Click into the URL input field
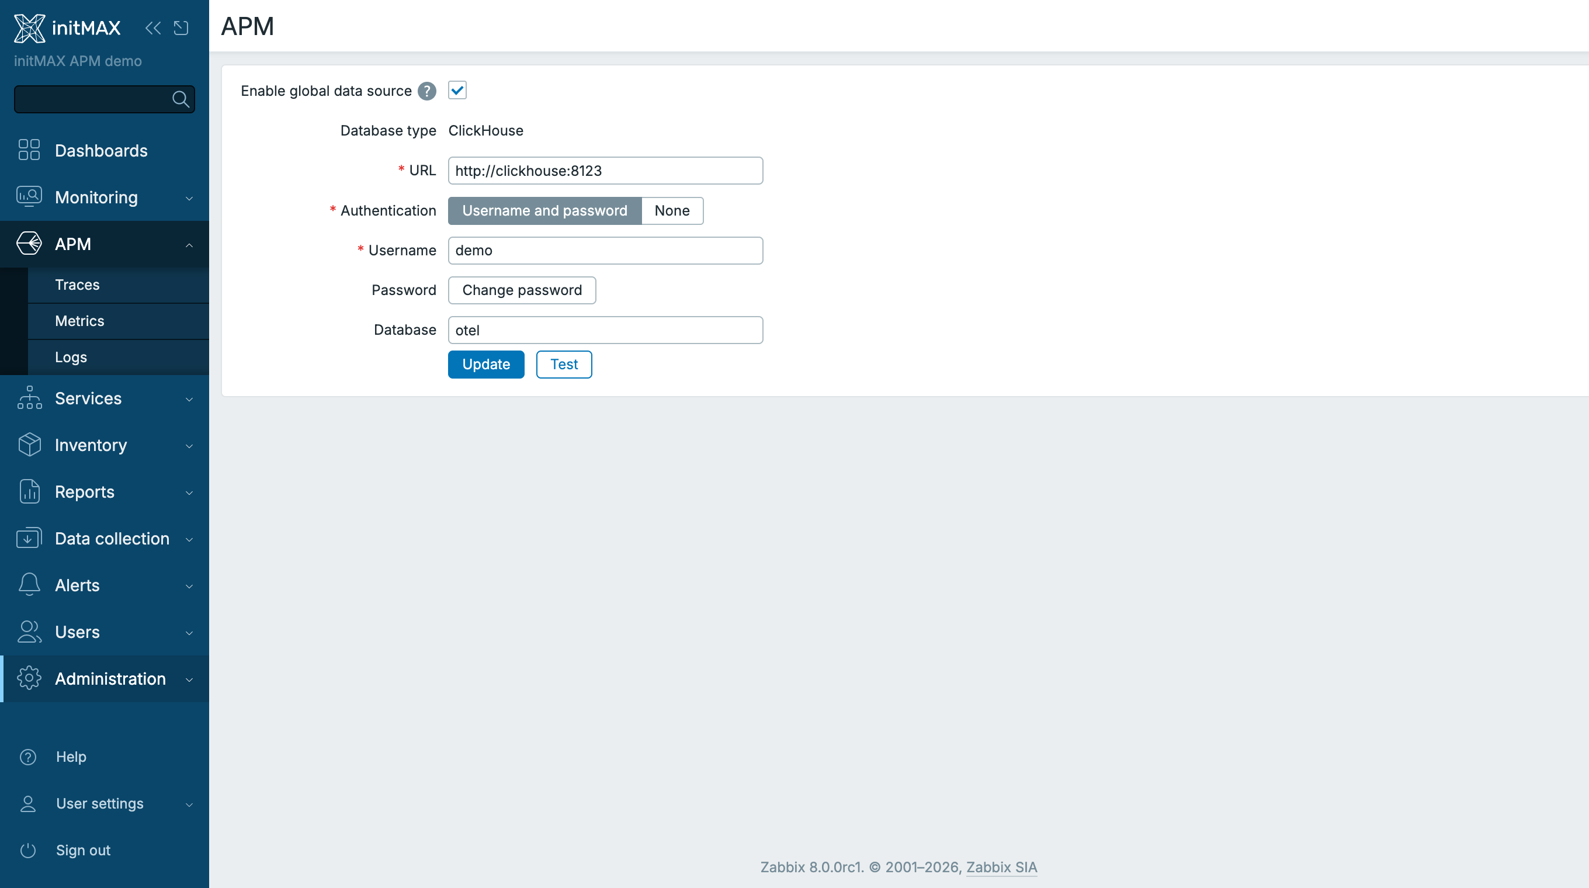The image size is (1589, 888). [x=605, y=171]
